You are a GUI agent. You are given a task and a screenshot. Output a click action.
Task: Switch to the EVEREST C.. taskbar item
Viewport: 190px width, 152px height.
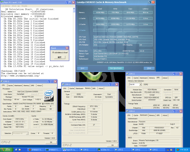point(53,150)
